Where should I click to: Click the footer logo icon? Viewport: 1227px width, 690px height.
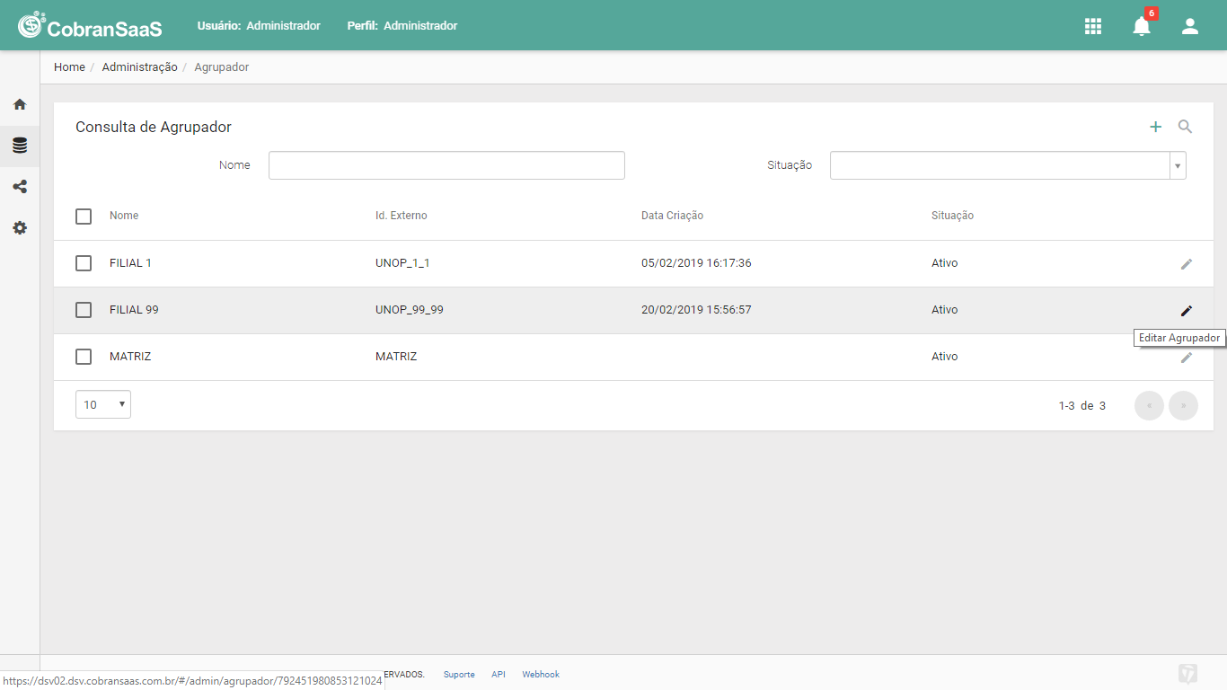(x=1188, y=674)
